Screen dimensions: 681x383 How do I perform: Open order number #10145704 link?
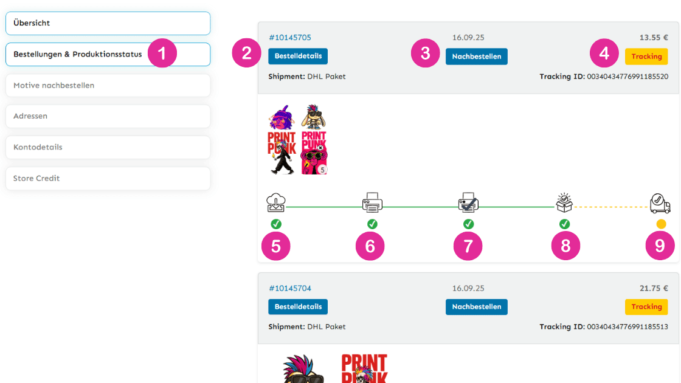click(289, 288)
